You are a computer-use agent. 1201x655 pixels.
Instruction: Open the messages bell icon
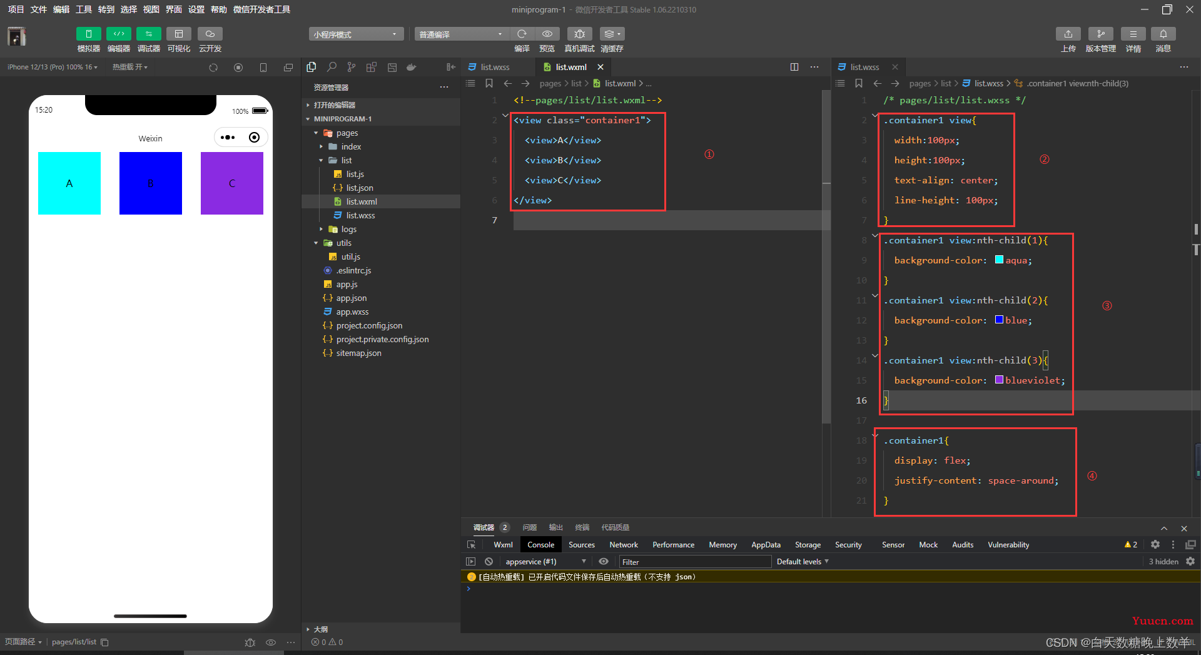tap(1163, 34)
